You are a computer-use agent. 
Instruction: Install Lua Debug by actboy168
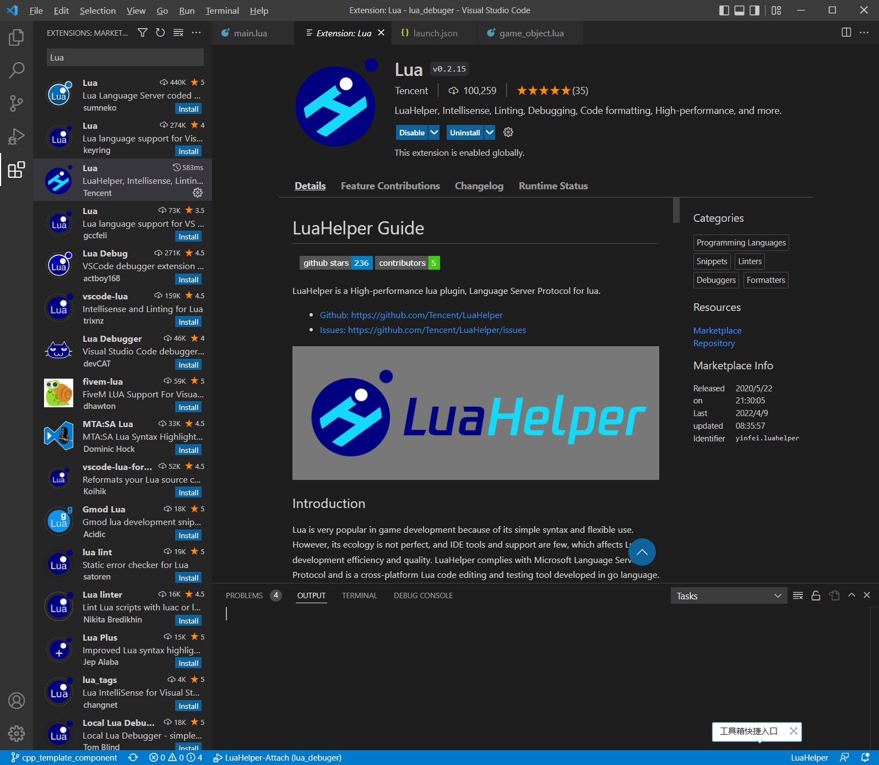click(x=188, y=280)
